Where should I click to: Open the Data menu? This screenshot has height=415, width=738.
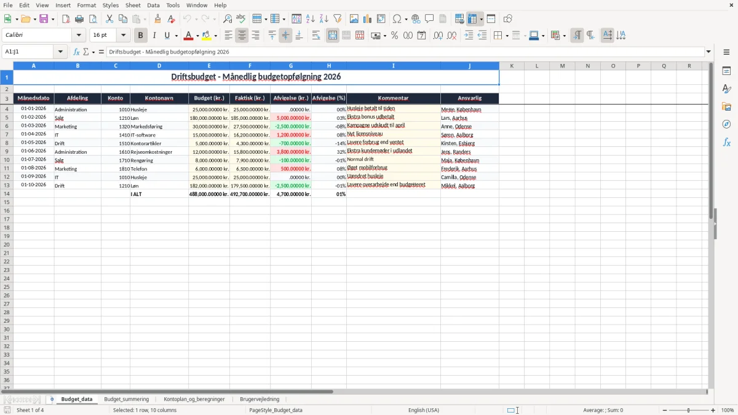tap(153, 5)
